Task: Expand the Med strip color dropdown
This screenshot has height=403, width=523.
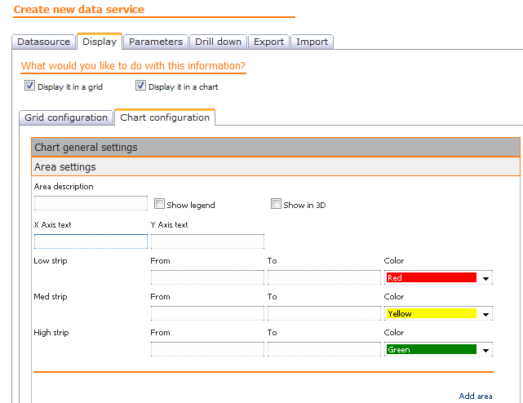Action: [x=486, y=314]
